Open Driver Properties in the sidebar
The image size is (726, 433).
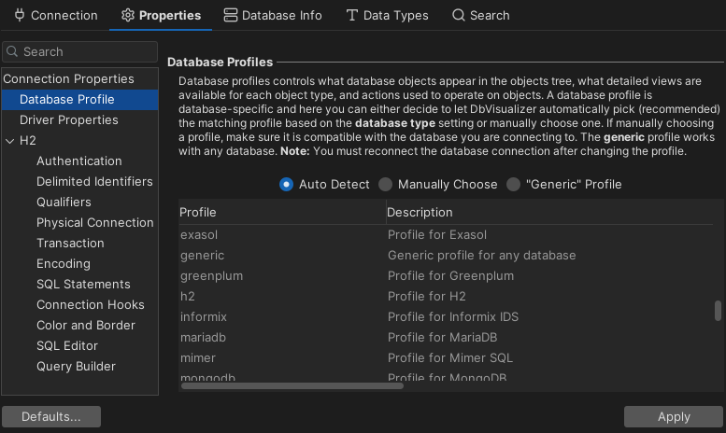tap(69, 120)
